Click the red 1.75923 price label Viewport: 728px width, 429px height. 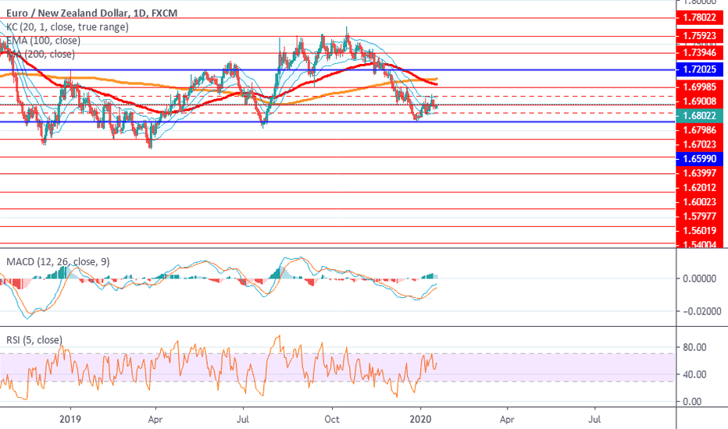coord(701,35)
